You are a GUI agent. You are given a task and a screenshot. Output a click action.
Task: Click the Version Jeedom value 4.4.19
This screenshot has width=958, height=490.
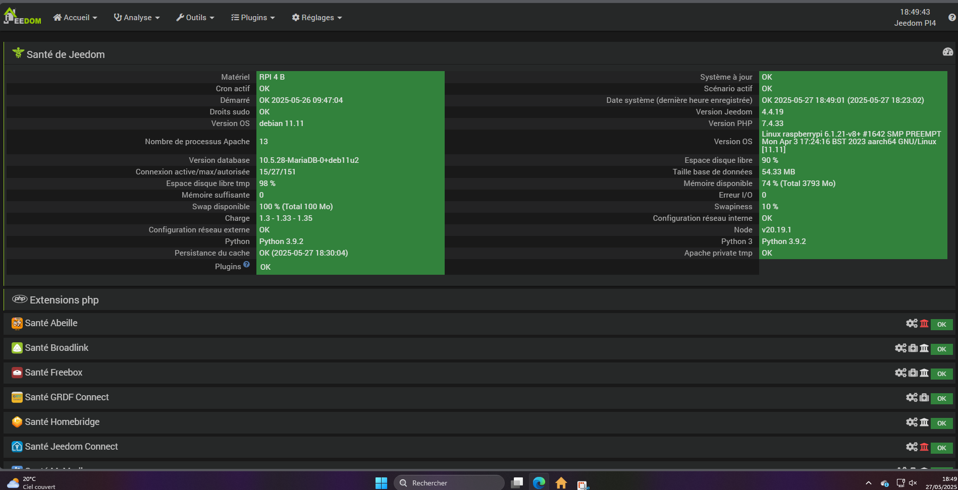point(773,112)
